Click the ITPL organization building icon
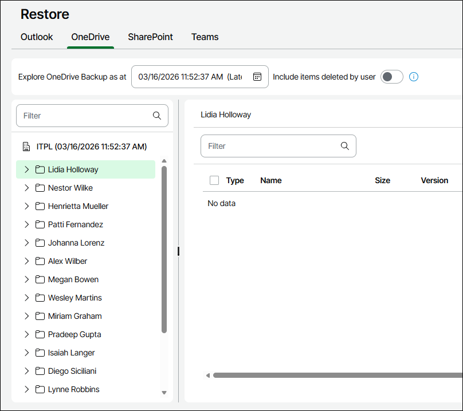 point(26,147)
